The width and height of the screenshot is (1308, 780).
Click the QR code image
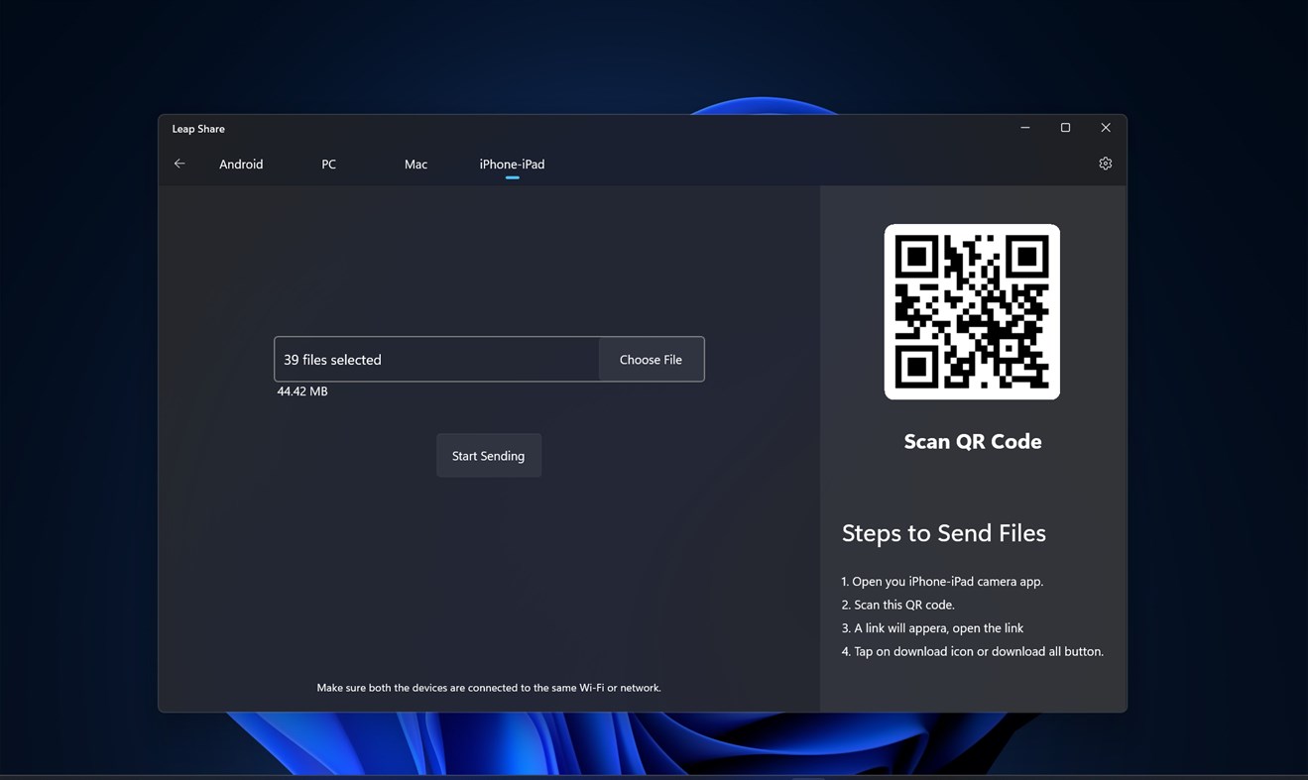[x=972, y=311]
